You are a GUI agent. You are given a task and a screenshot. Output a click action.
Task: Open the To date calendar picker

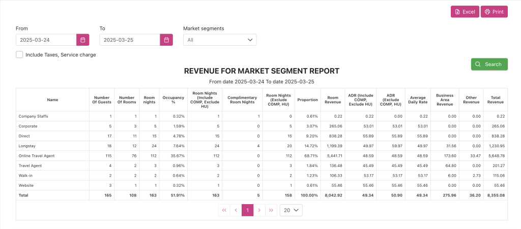[x=166, y=40]
